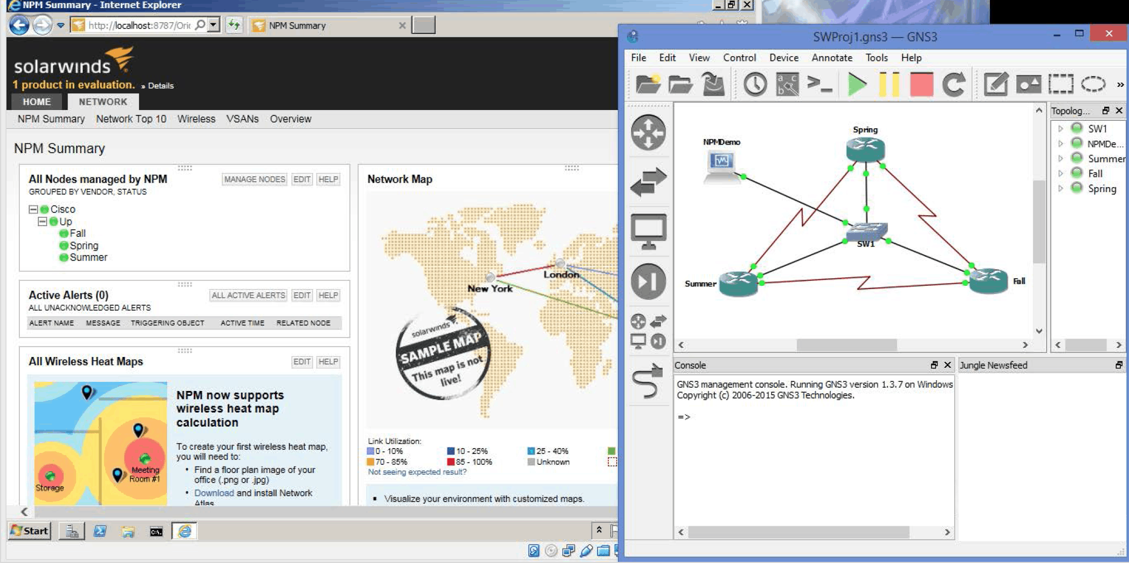Toggle the ellipse drawing tool
This screenshot has height=563, width=1129.
point(1092,84)
